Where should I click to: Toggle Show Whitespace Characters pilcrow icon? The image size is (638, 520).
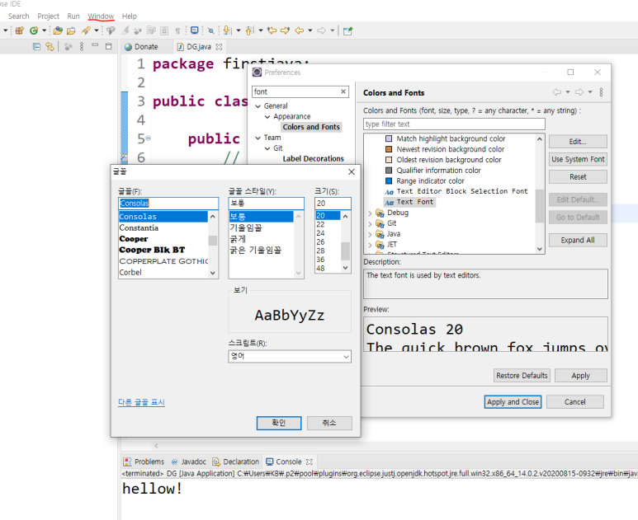click(177, 30)
